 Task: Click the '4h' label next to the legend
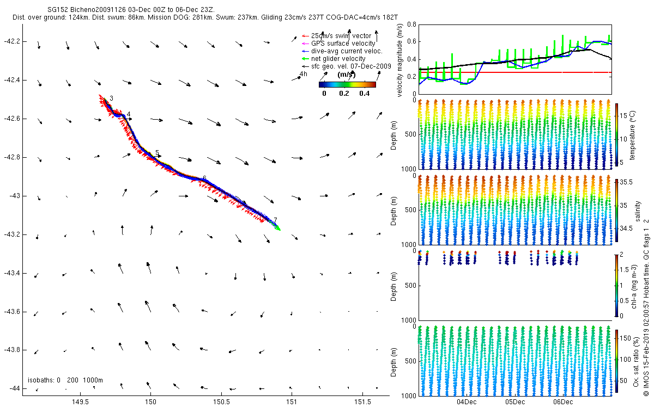pos(304,74)
